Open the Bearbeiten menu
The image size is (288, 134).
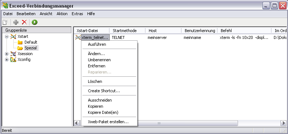click(x=26, y=14)
